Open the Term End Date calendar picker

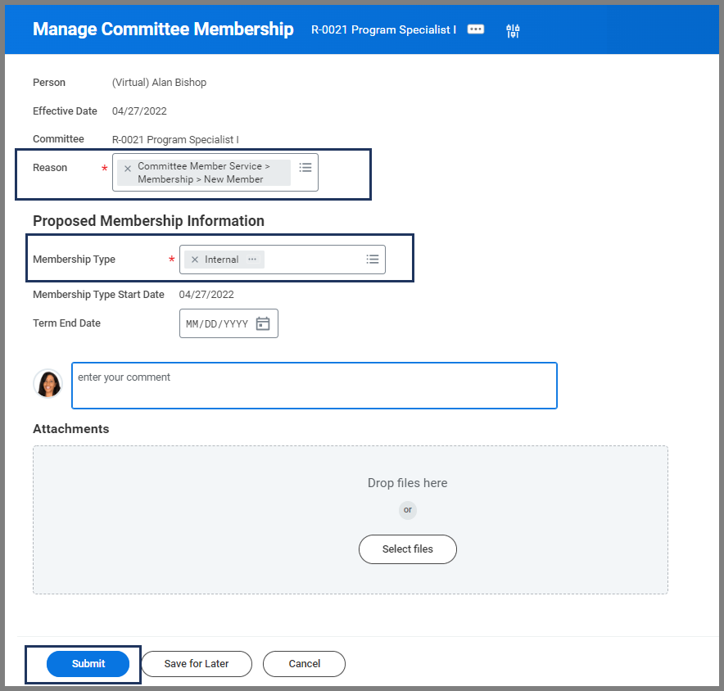point(263,323)
